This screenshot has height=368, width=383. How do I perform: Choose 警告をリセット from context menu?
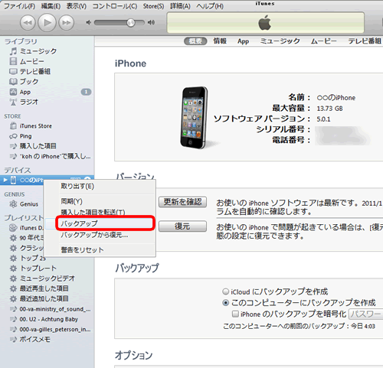point(100,250)
